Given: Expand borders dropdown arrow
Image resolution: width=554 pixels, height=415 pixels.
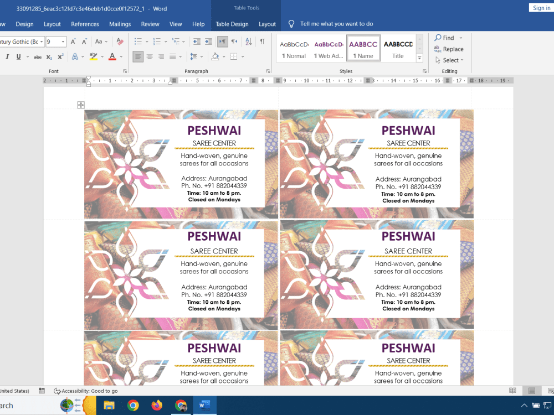Looking at the screenshot, I should 243,56.
